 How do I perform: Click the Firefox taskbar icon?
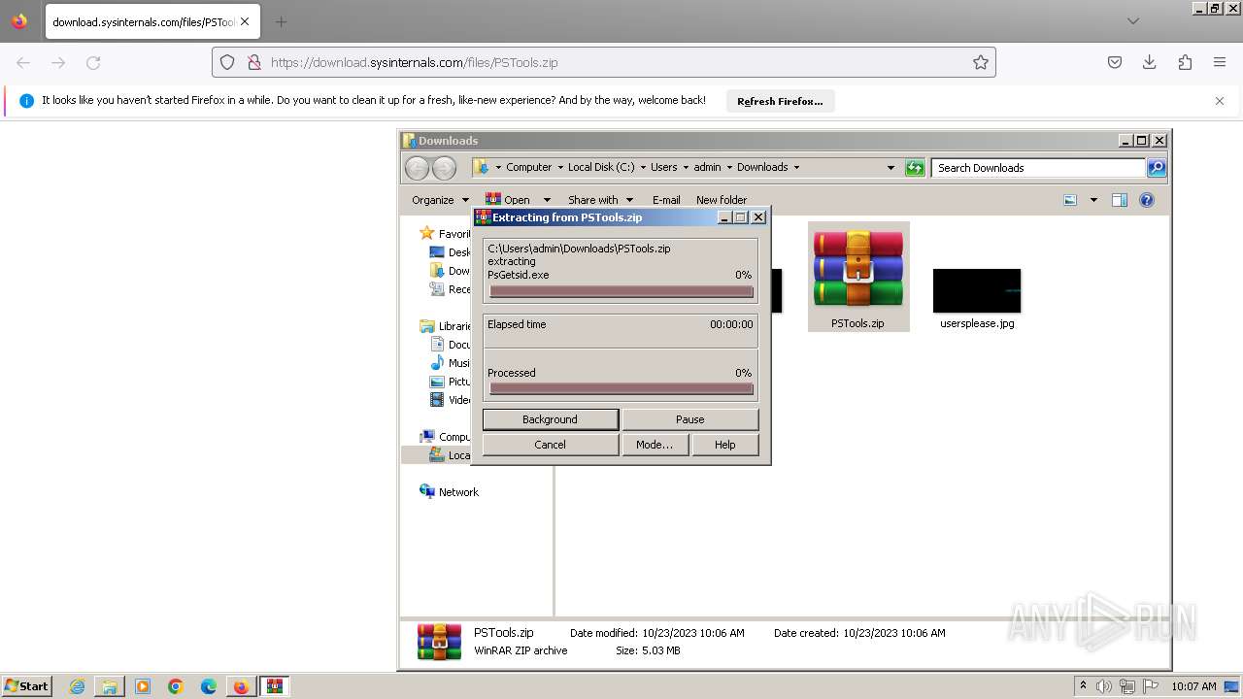click(x=241, y=686)
